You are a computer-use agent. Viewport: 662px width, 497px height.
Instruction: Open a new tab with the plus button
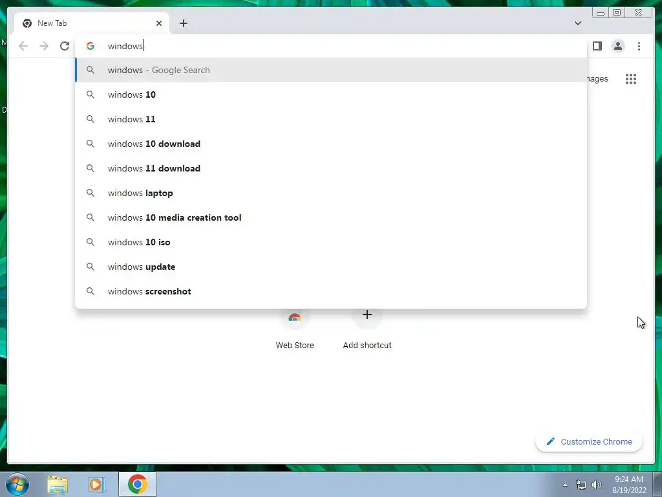[183, 23]
